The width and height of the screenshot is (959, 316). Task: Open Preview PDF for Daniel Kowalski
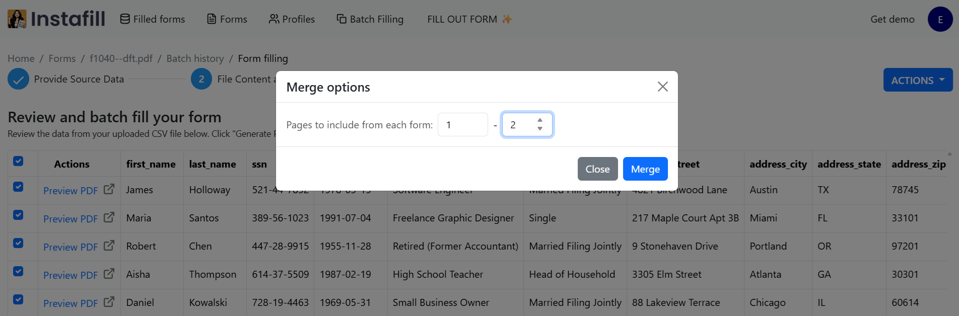(71, 303)
